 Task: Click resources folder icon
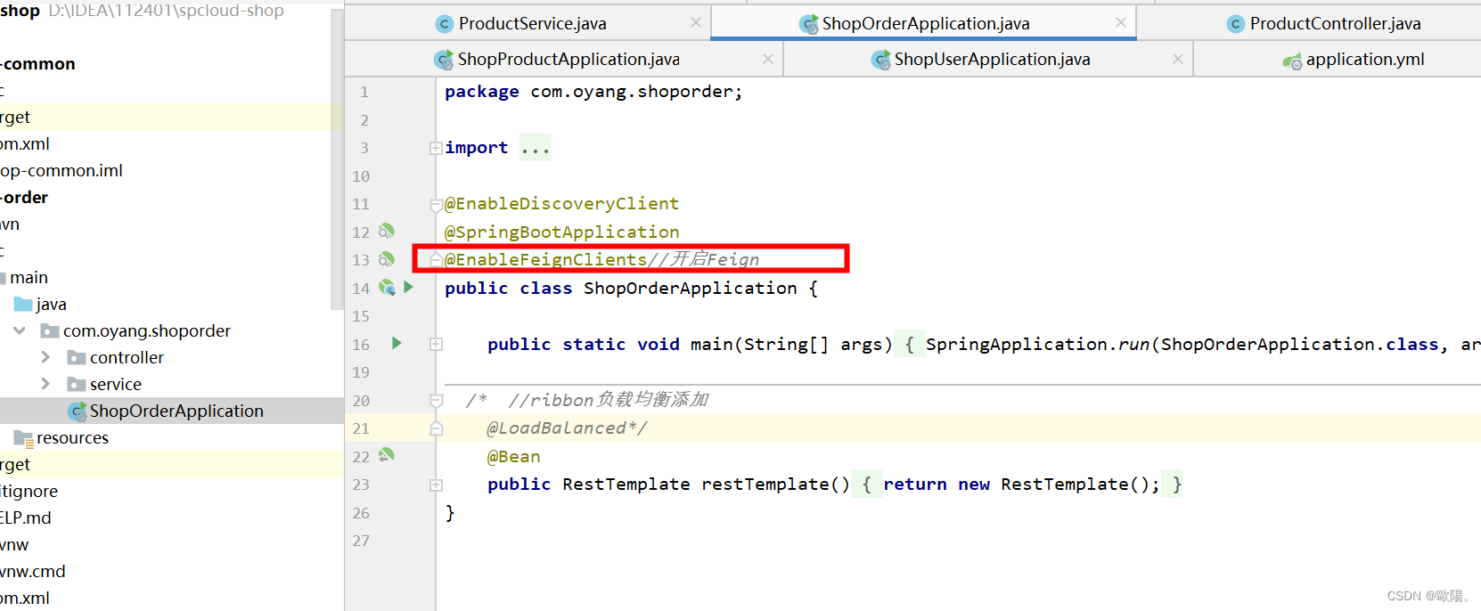tap(23, 438)
